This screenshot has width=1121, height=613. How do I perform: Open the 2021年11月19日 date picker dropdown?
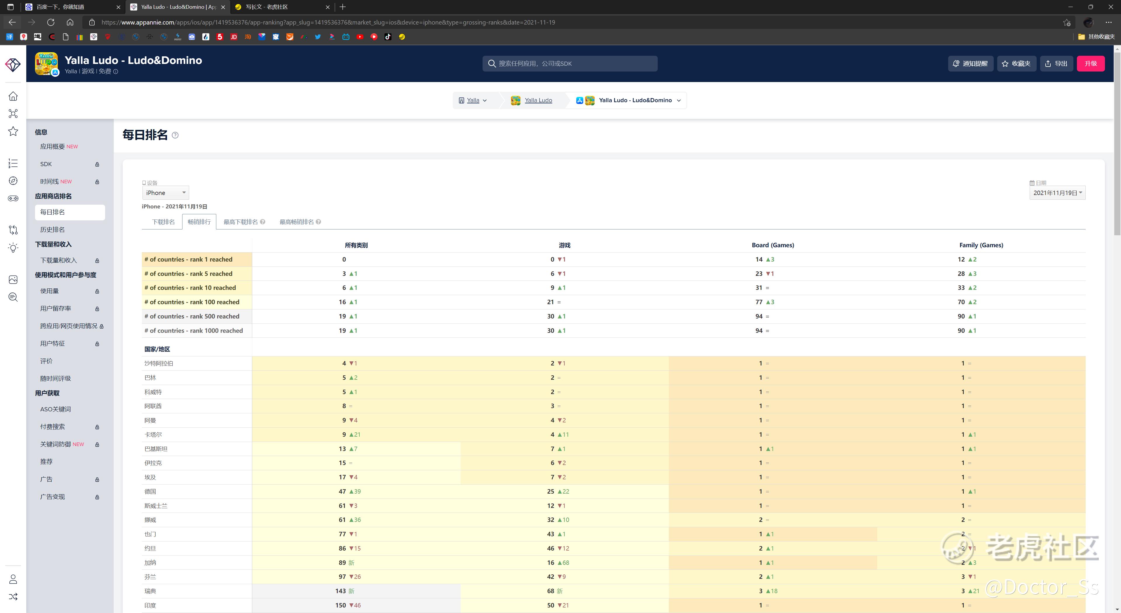pos(1057,193)
